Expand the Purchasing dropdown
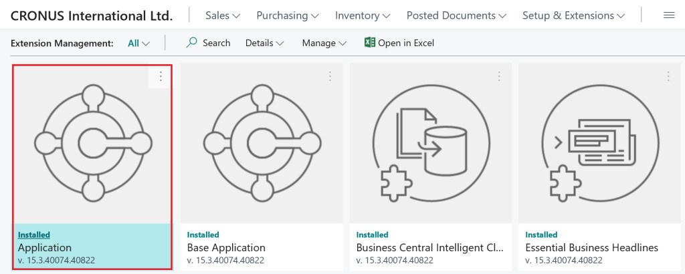The image size is (685, 274). 288,15
